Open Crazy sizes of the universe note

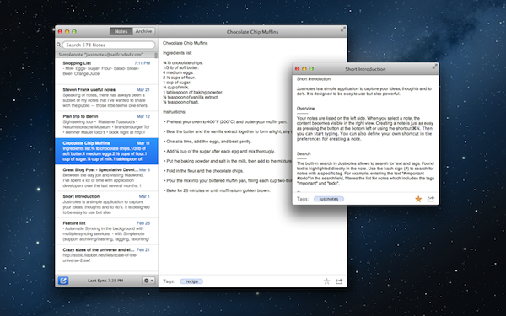pos(106,258)
